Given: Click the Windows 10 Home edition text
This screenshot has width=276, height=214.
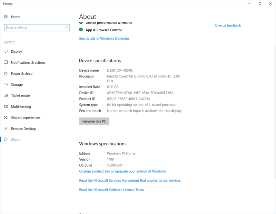Looking at the screenshot, I should tap(121, 153).
